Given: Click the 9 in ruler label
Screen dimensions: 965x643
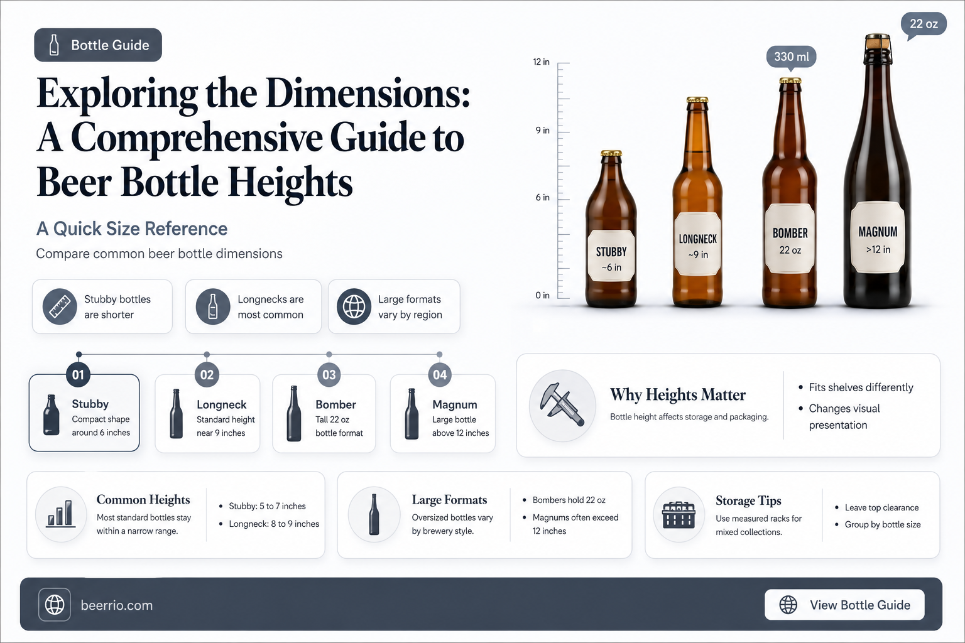Looking at the screenshot, I should [542, 130].
